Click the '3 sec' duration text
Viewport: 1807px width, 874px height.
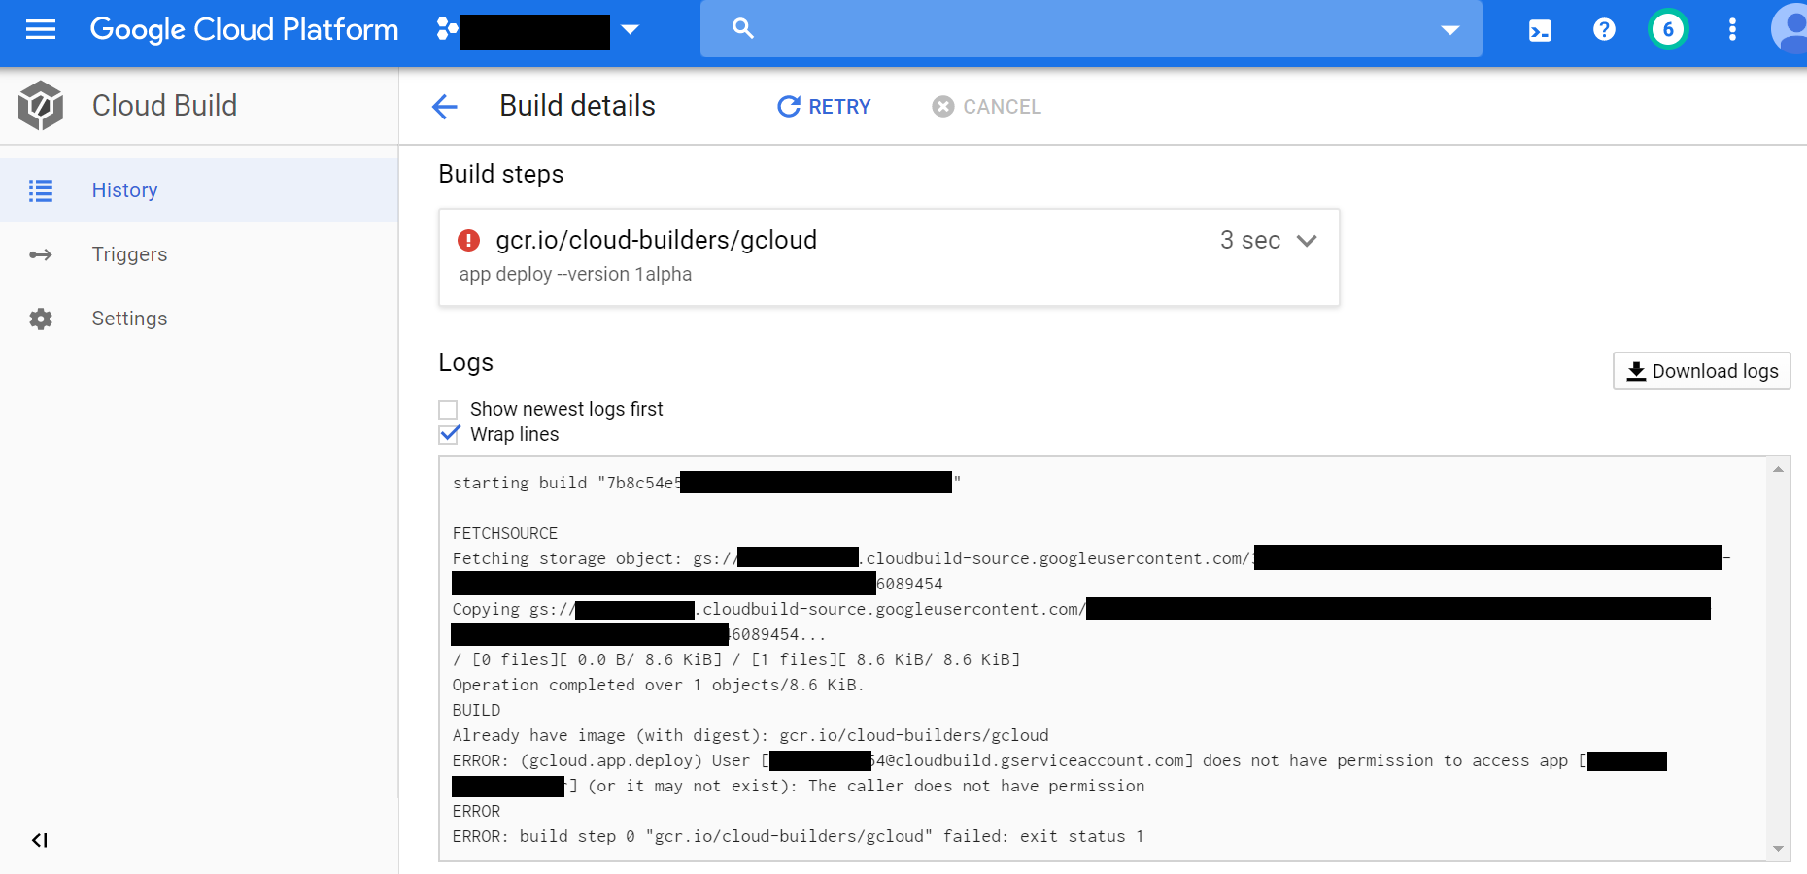click(x=1250, y=240)
